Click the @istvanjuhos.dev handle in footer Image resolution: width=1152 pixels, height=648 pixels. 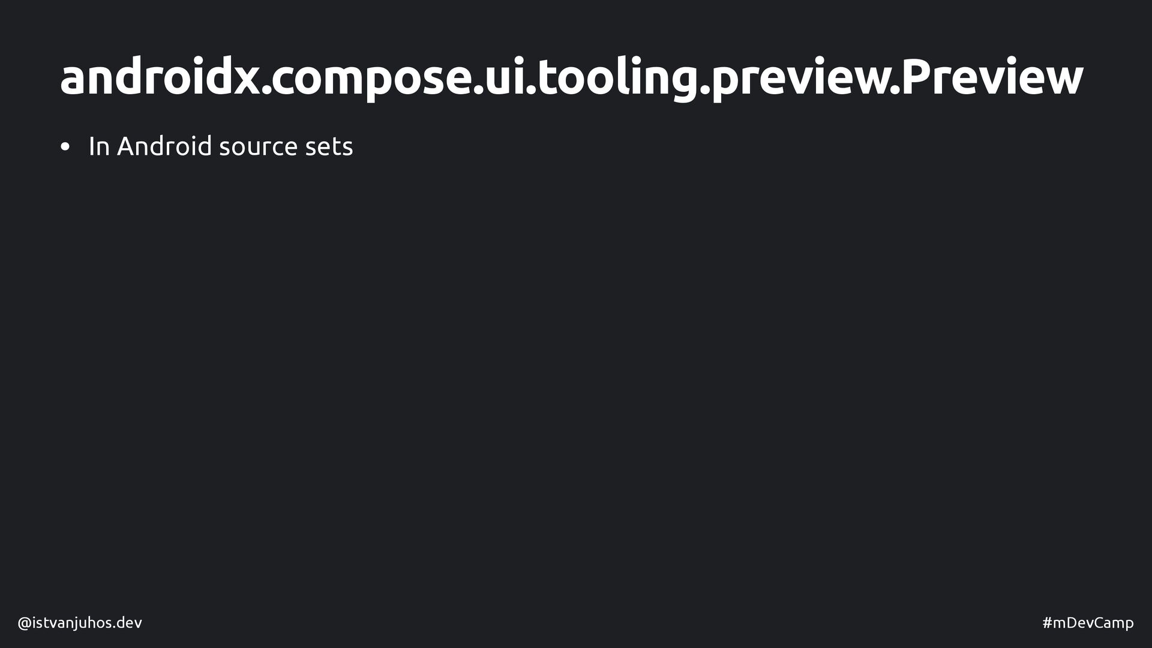coord(80,623)
